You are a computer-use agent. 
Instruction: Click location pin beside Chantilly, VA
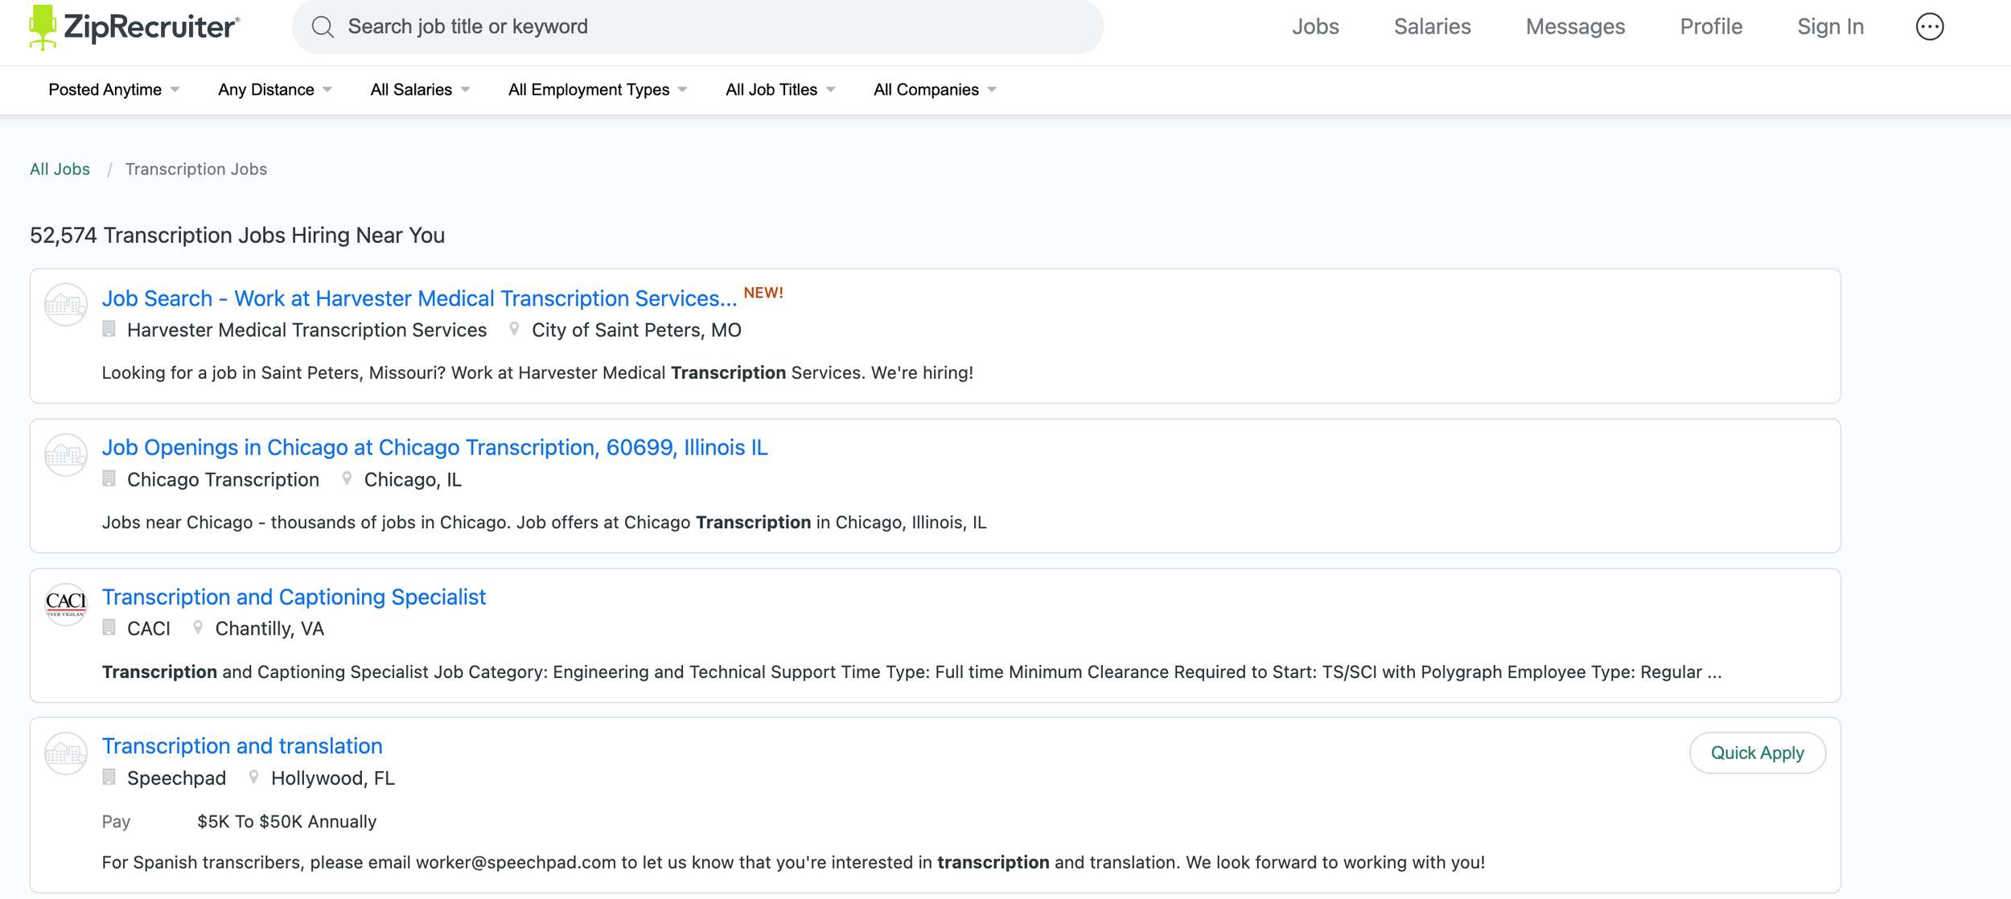[198, 627]
